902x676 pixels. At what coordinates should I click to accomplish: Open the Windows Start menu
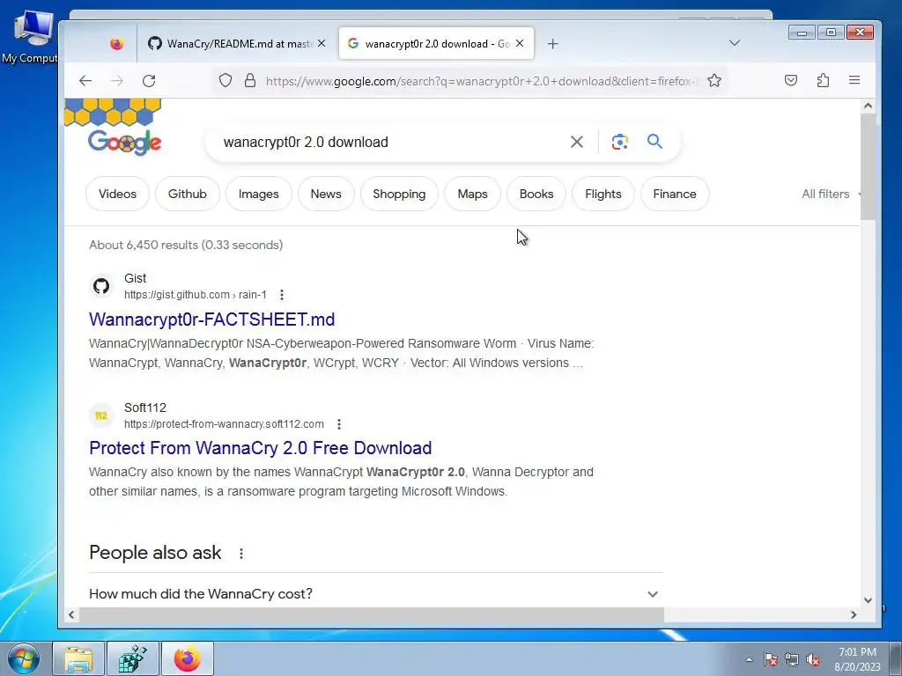tap(24, 658)
